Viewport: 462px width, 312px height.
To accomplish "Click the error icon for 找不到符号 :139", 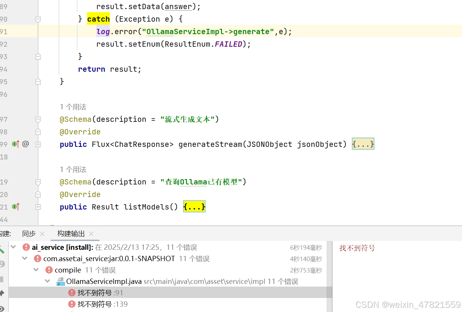I will pos(72,304).
